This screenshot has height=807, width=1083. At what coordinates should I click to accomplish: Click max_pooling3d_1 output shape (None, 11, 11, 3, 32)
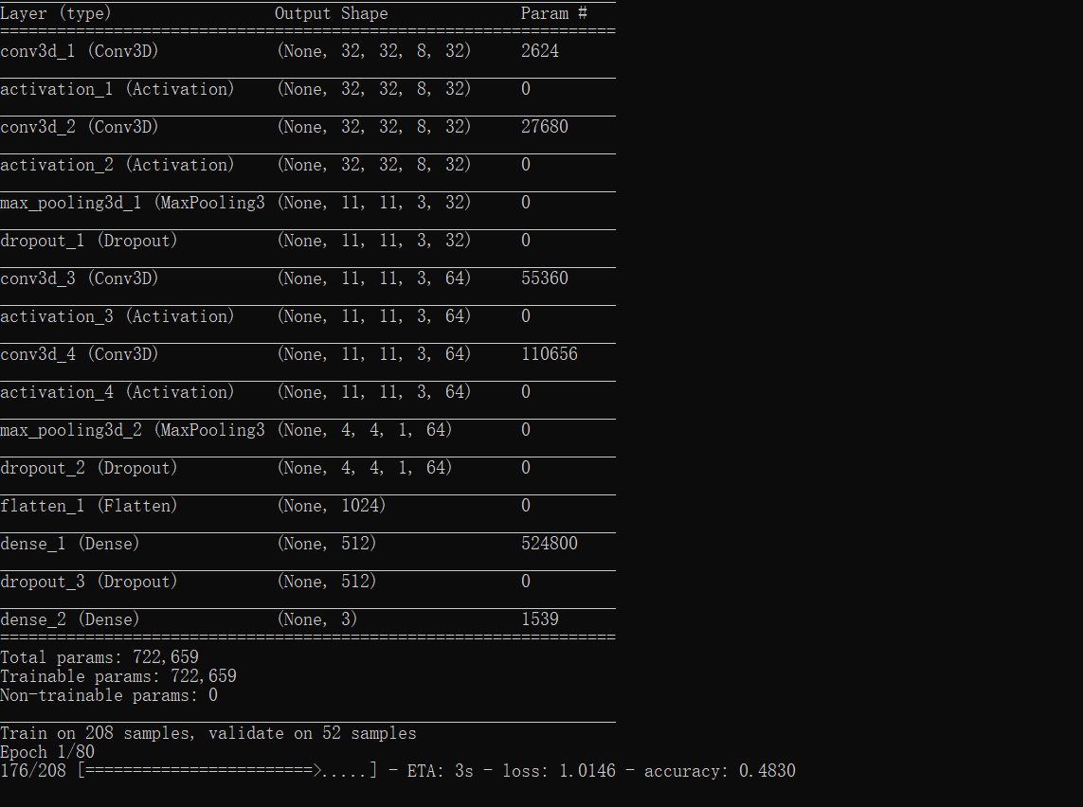point(374,203)
